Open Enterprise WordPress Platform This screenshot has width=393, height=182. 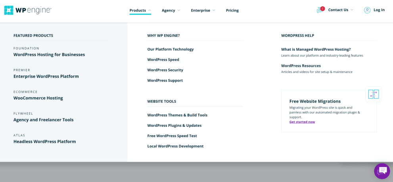click(x=46, y=76)
